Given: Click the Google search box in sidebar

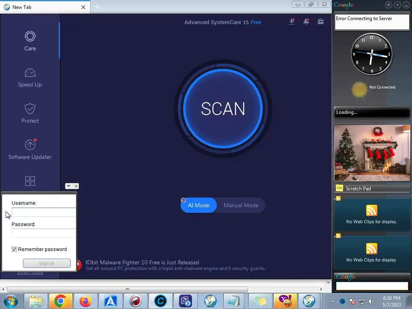Looking at the screenshot, I should pyautogui.click(x=372, y=286).
